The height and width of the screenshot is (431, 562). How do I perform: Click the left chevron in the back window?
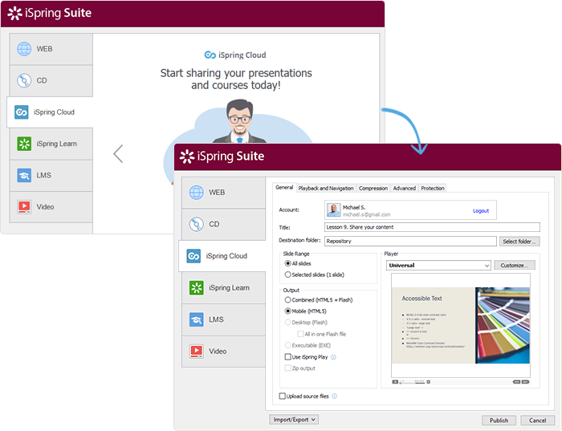point(118,153)
